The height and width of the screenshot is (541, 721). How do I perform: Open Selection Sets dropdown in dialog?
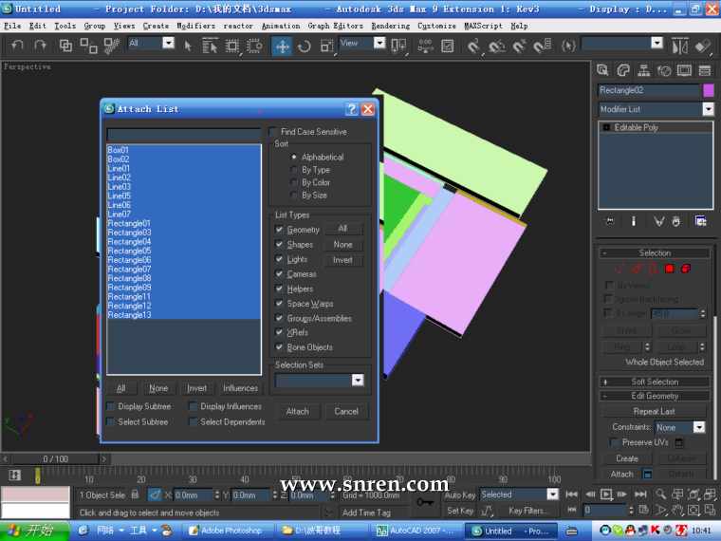(x=358, y=380)
